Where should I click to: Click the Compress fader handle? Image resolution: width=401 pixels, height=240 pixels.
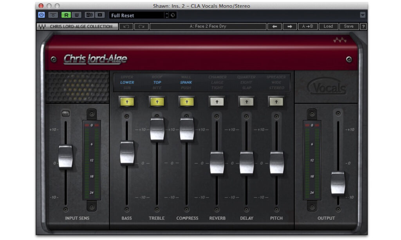187,129
